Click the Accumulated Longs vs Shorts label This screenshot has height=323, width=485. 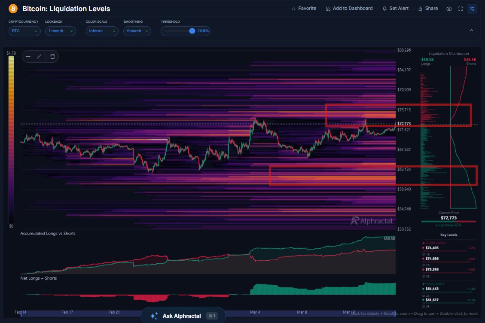(x=48, y=234)
